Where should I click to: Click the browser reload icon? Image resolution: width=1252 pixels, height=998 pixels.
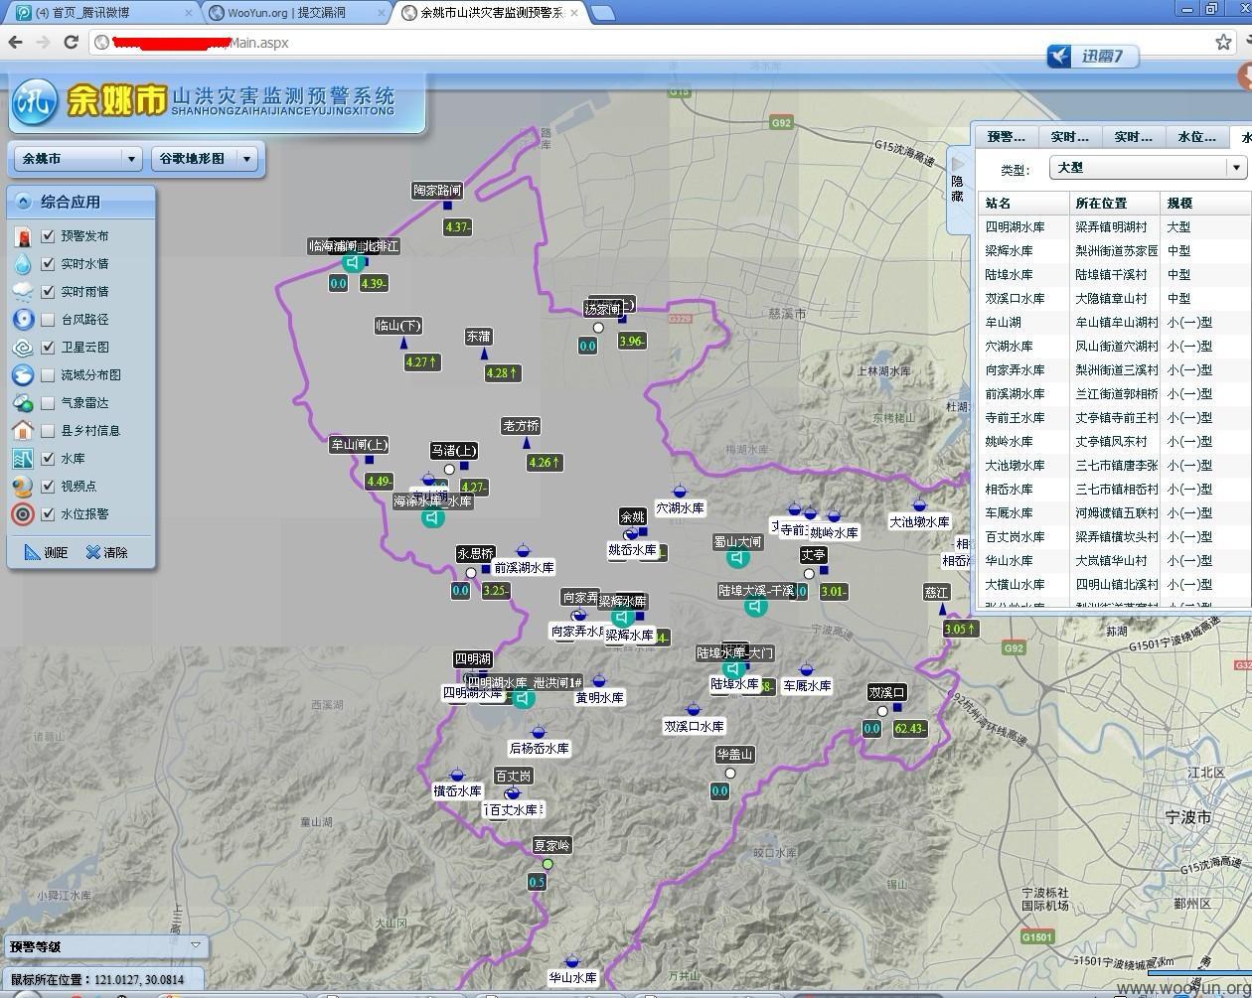(x=71, y=42)
